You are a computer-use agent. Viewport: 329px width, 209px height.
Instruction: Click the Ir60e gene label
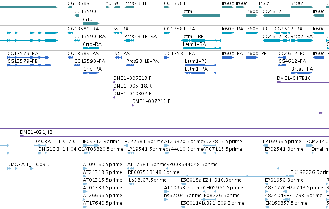319,12
